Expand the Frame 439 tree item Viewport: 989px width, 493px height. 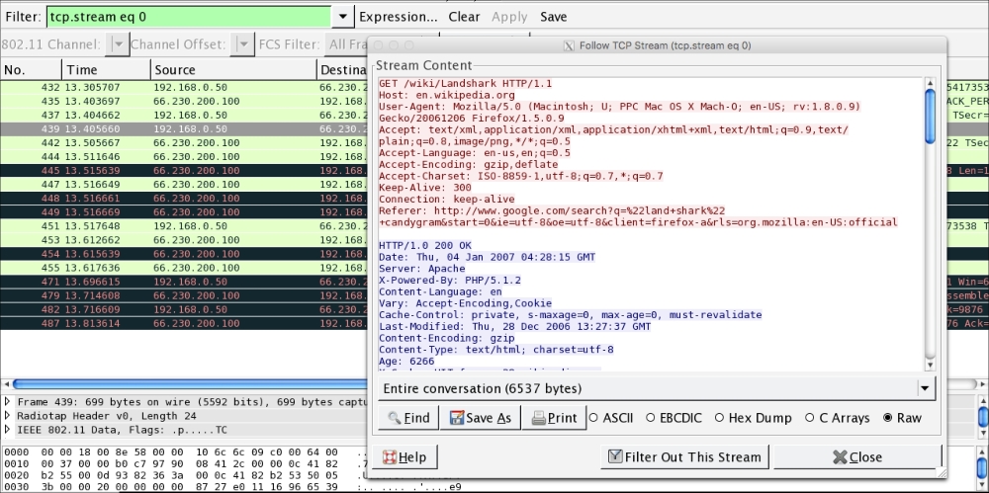tap(9, 402)
